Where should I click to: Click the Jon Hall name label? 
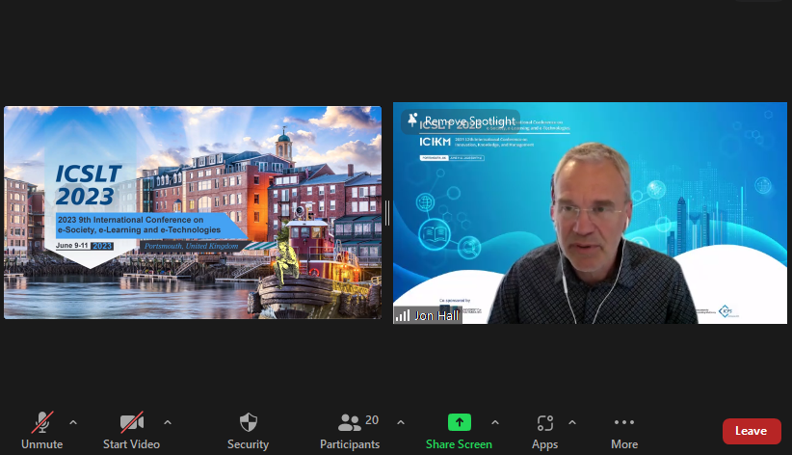click(x=436, y=316)
